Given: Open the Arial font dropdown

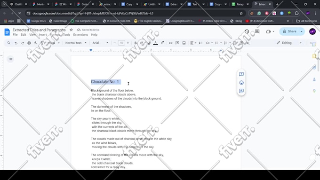Looking at the screenshot, I should (100, 43).
